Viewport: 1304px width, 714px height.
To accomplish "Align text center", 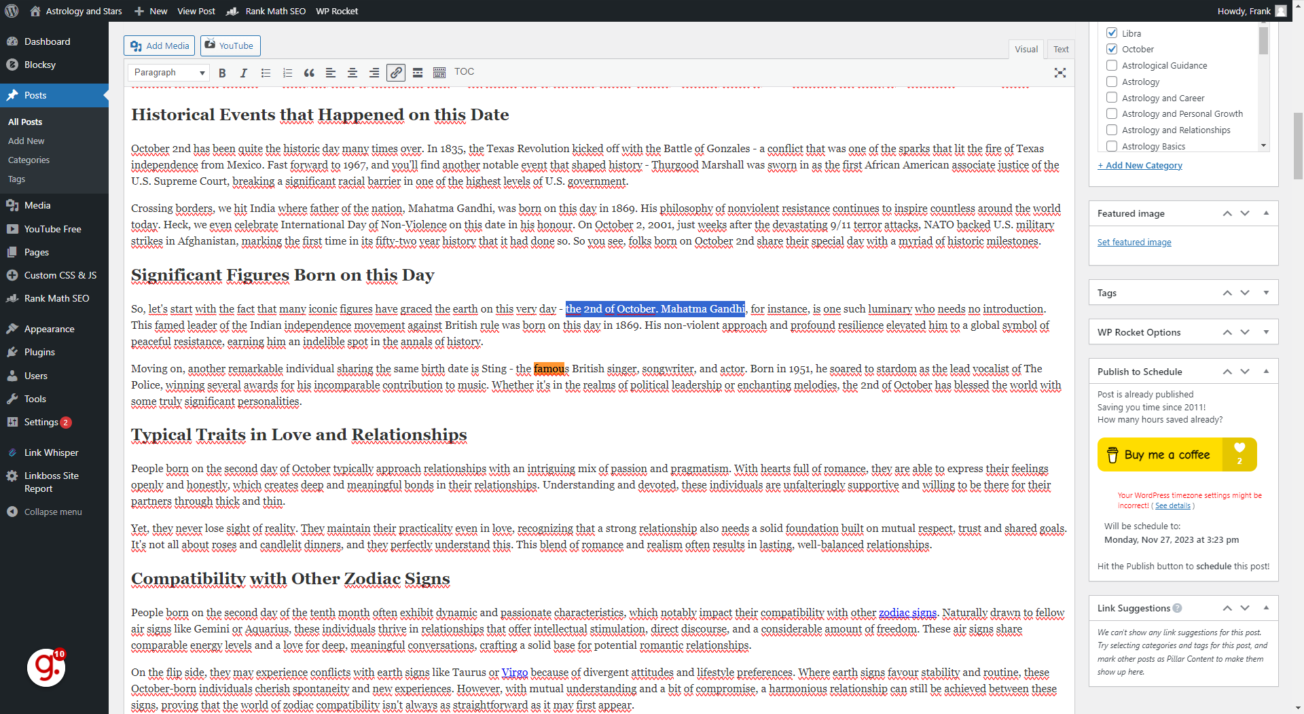I will click(352, 73).
